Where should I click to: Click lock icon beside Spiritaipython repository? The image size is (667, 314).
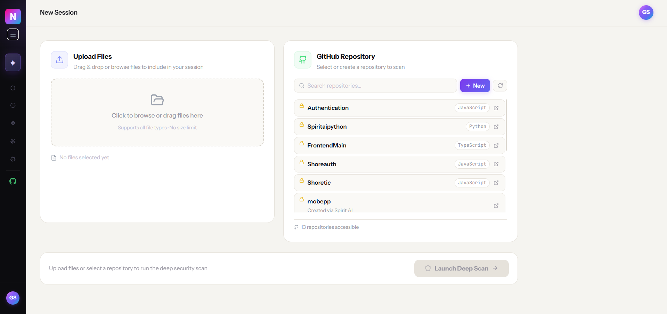click(x=302, y=124)
